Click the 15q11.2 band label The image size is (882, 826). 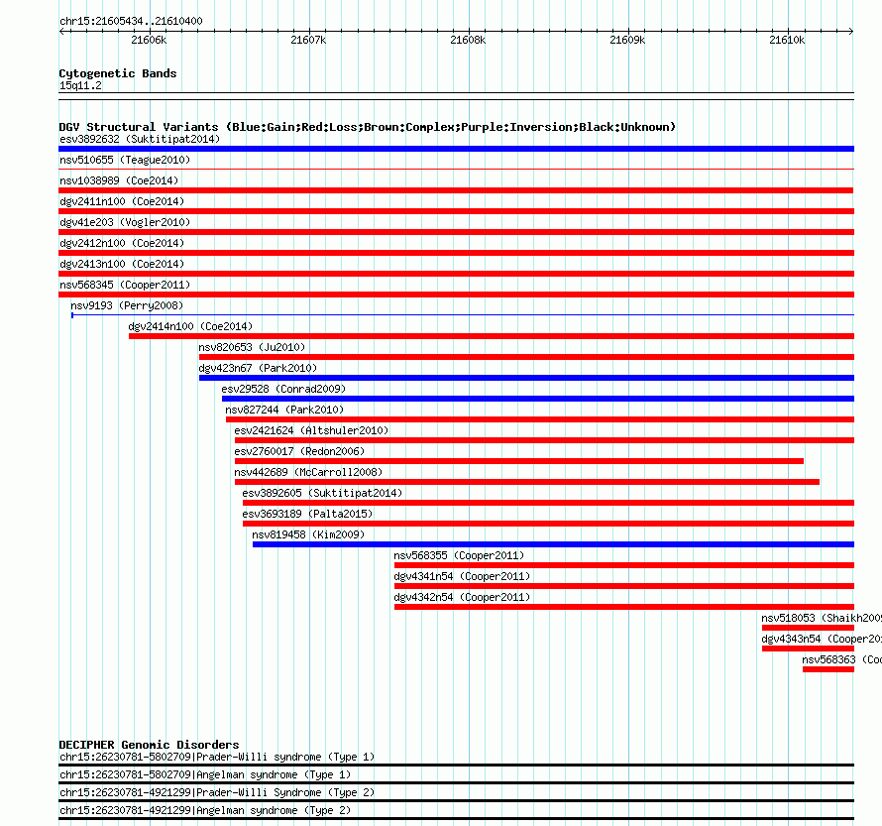click(x=80, y=85)
